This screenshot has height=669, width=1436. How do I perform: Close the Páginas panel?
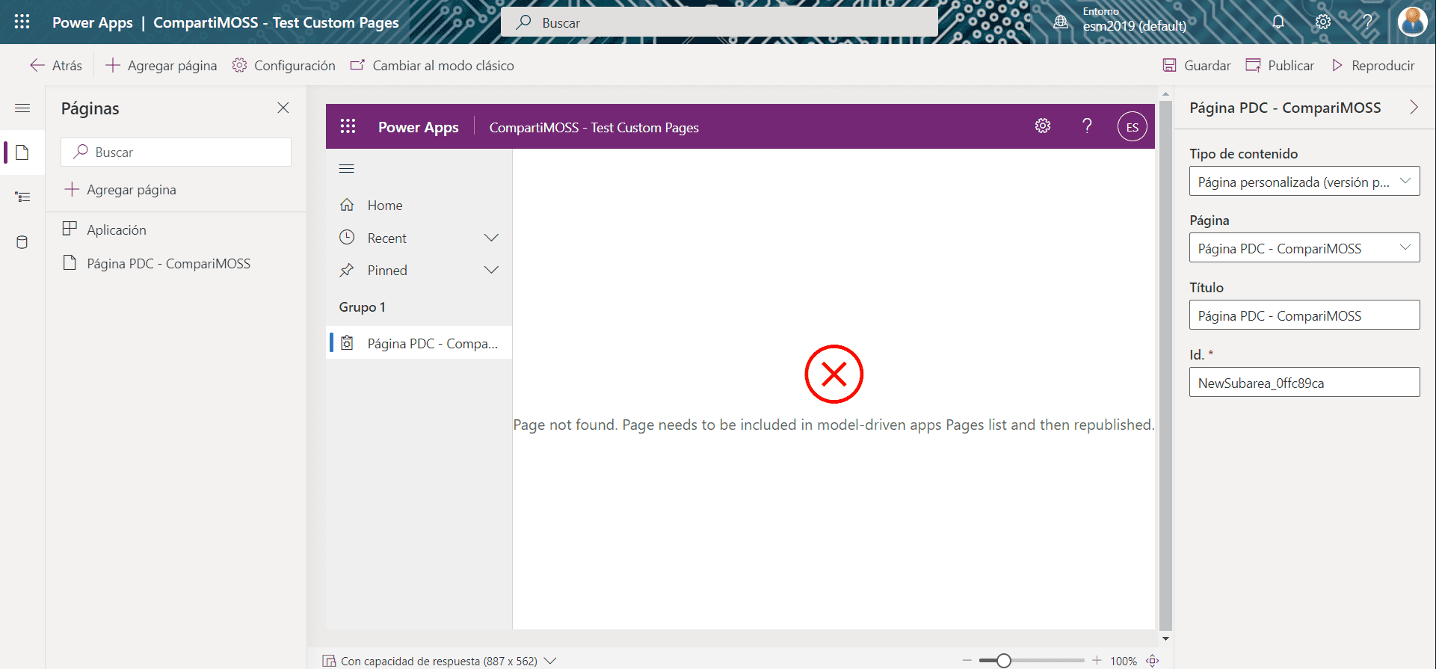(283, 108)
